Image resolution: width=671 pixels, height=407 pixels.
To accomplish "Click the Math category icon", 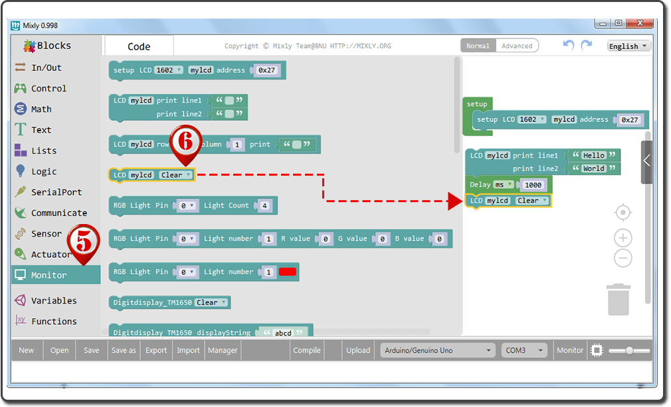I will coord(20,109).
